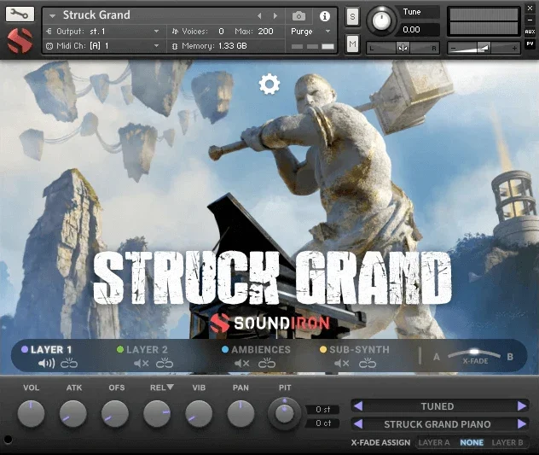539x455 pixels.
Task: Go to previous instrument arrow
Action: 259,16
